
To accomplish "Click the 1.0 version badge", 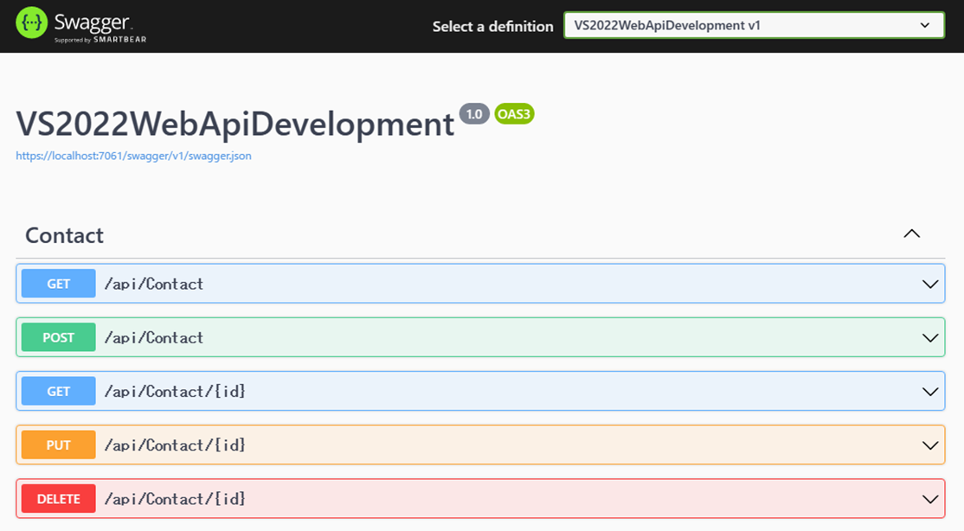I will (474, 113).
